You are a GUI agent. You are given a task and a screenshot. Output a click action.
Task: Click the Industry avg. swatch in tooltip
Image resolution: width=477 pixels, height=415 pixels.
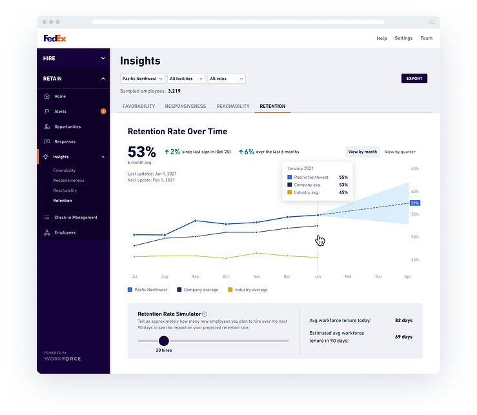pos(290,192)
